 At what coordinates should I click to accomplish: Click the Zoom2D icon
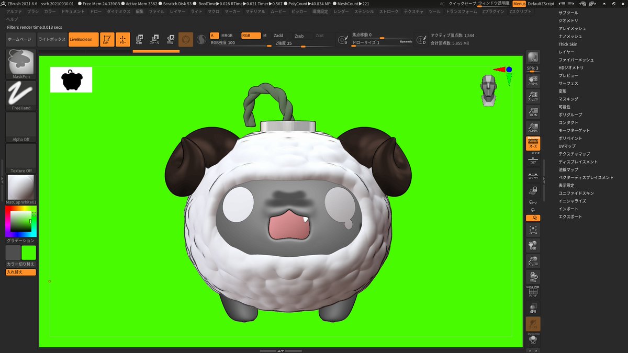[533, 96]
